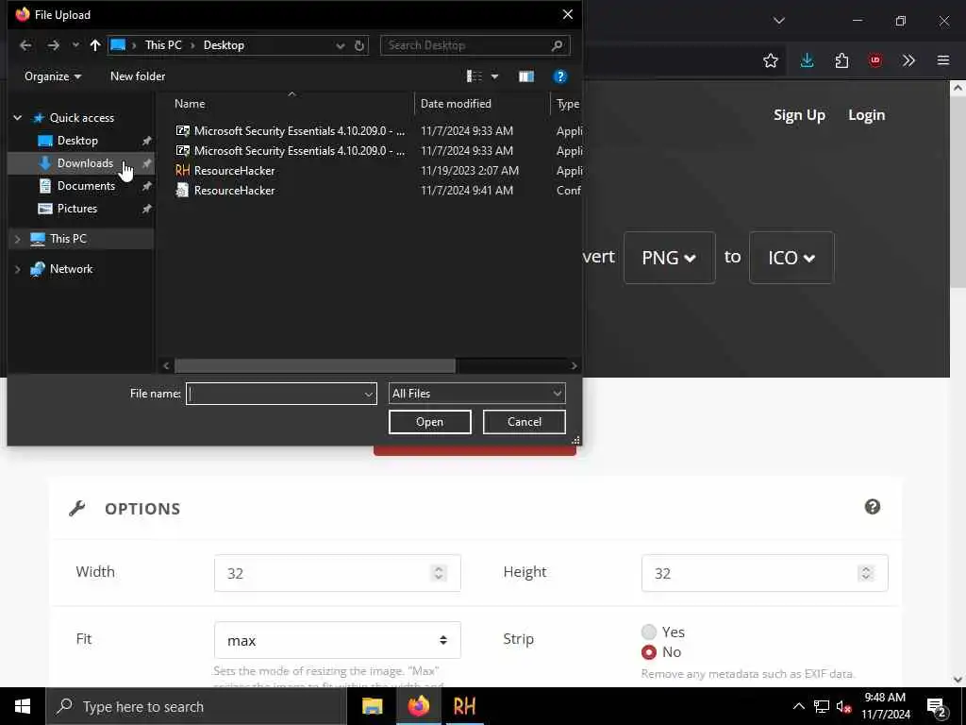
Task: Open Pictures in Quick access
Action: (77, 209)
